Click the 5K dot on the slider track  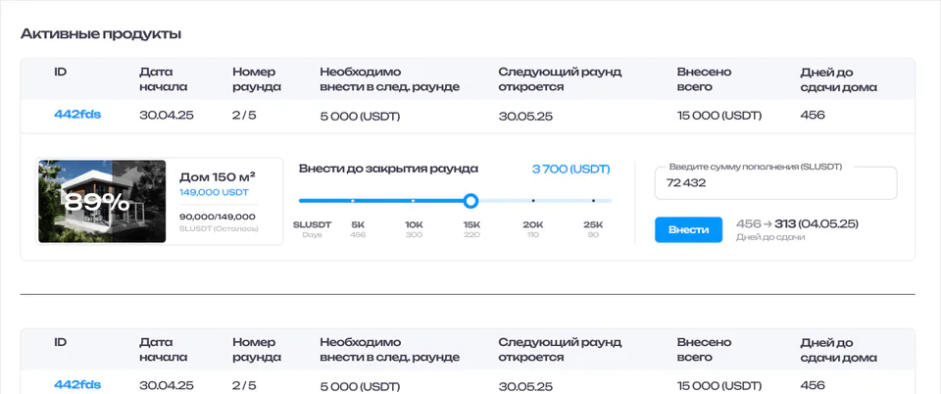pyautogui.click(x=352, y=200)
